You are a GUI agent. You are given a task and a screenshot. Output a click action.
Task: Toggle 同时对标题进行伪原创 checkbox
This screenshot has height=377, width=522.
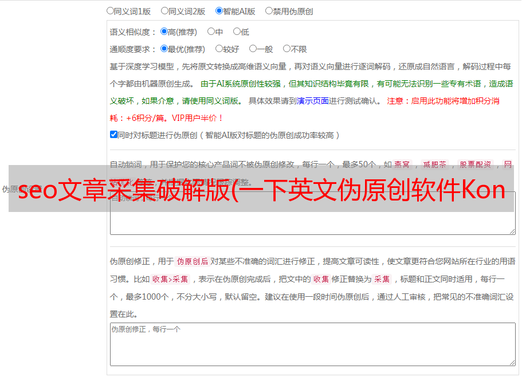tap(113, 135)
